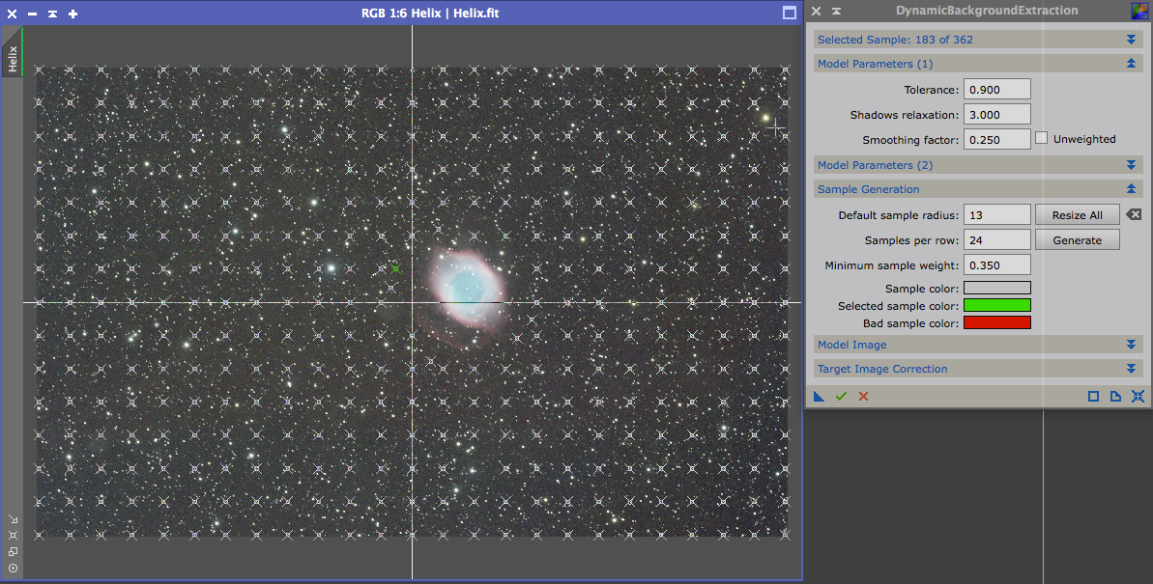1153x584 pixels.
Task: Cancel DBE with the red X icon
Action: point(863,396)
